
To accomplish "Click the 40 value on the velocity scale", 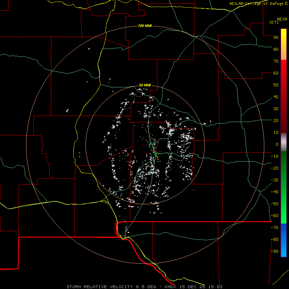I will (276, 97).
